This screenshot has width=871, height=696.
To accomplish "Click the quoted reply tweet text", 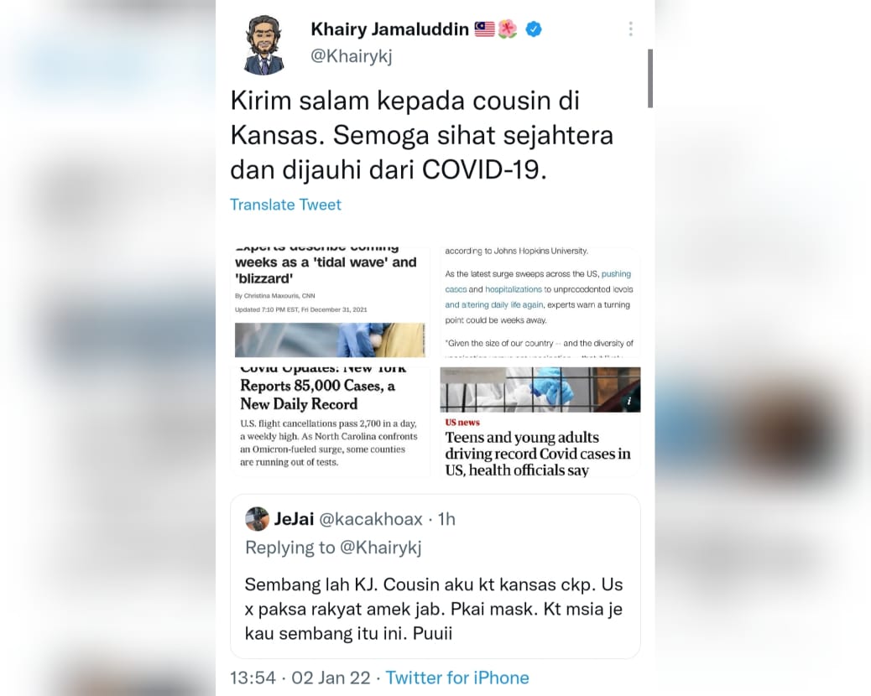I will click(x=434, y=609).
